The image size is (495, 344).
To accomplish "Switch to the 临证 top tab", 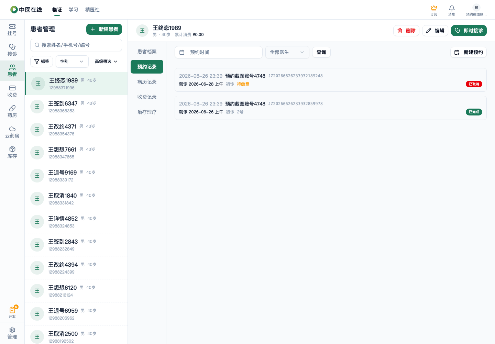I will point(57,10).
